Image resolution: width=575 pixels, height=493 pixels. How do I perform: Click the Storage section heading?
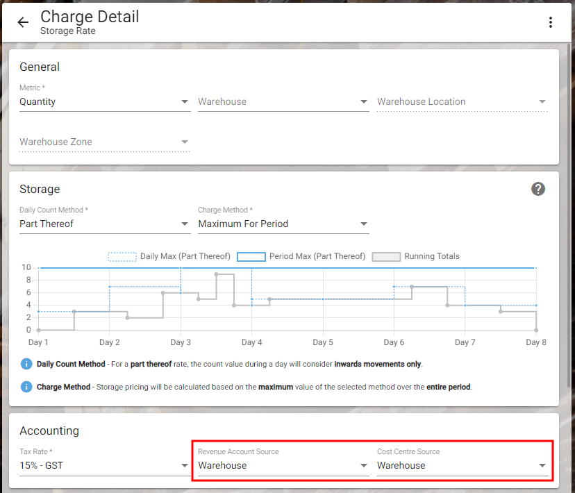click(x=40, y=189)
